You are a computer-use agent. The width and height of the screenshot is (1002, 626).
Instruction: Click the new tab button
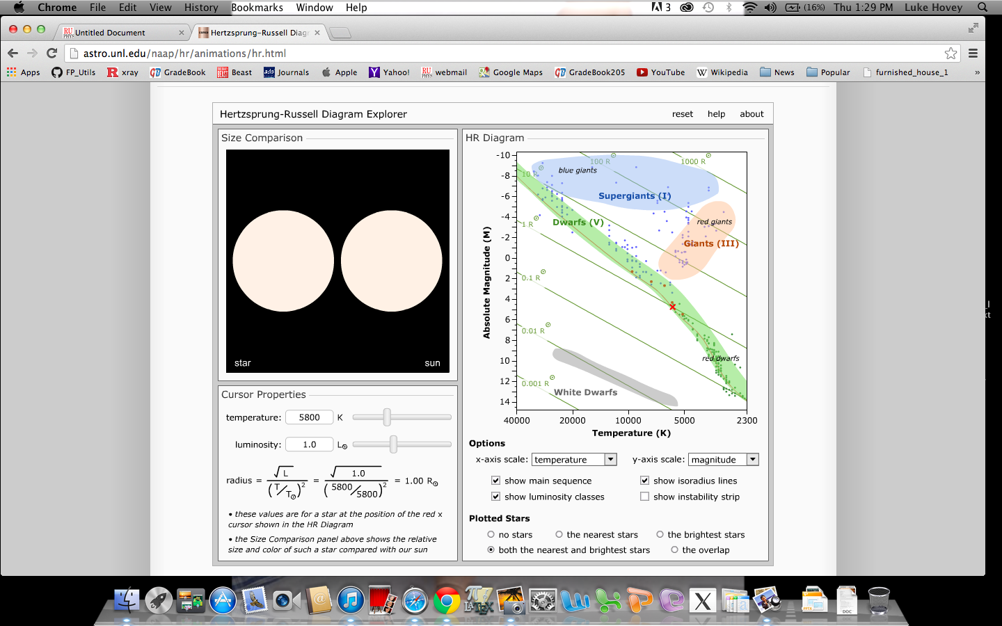[340, 33]
